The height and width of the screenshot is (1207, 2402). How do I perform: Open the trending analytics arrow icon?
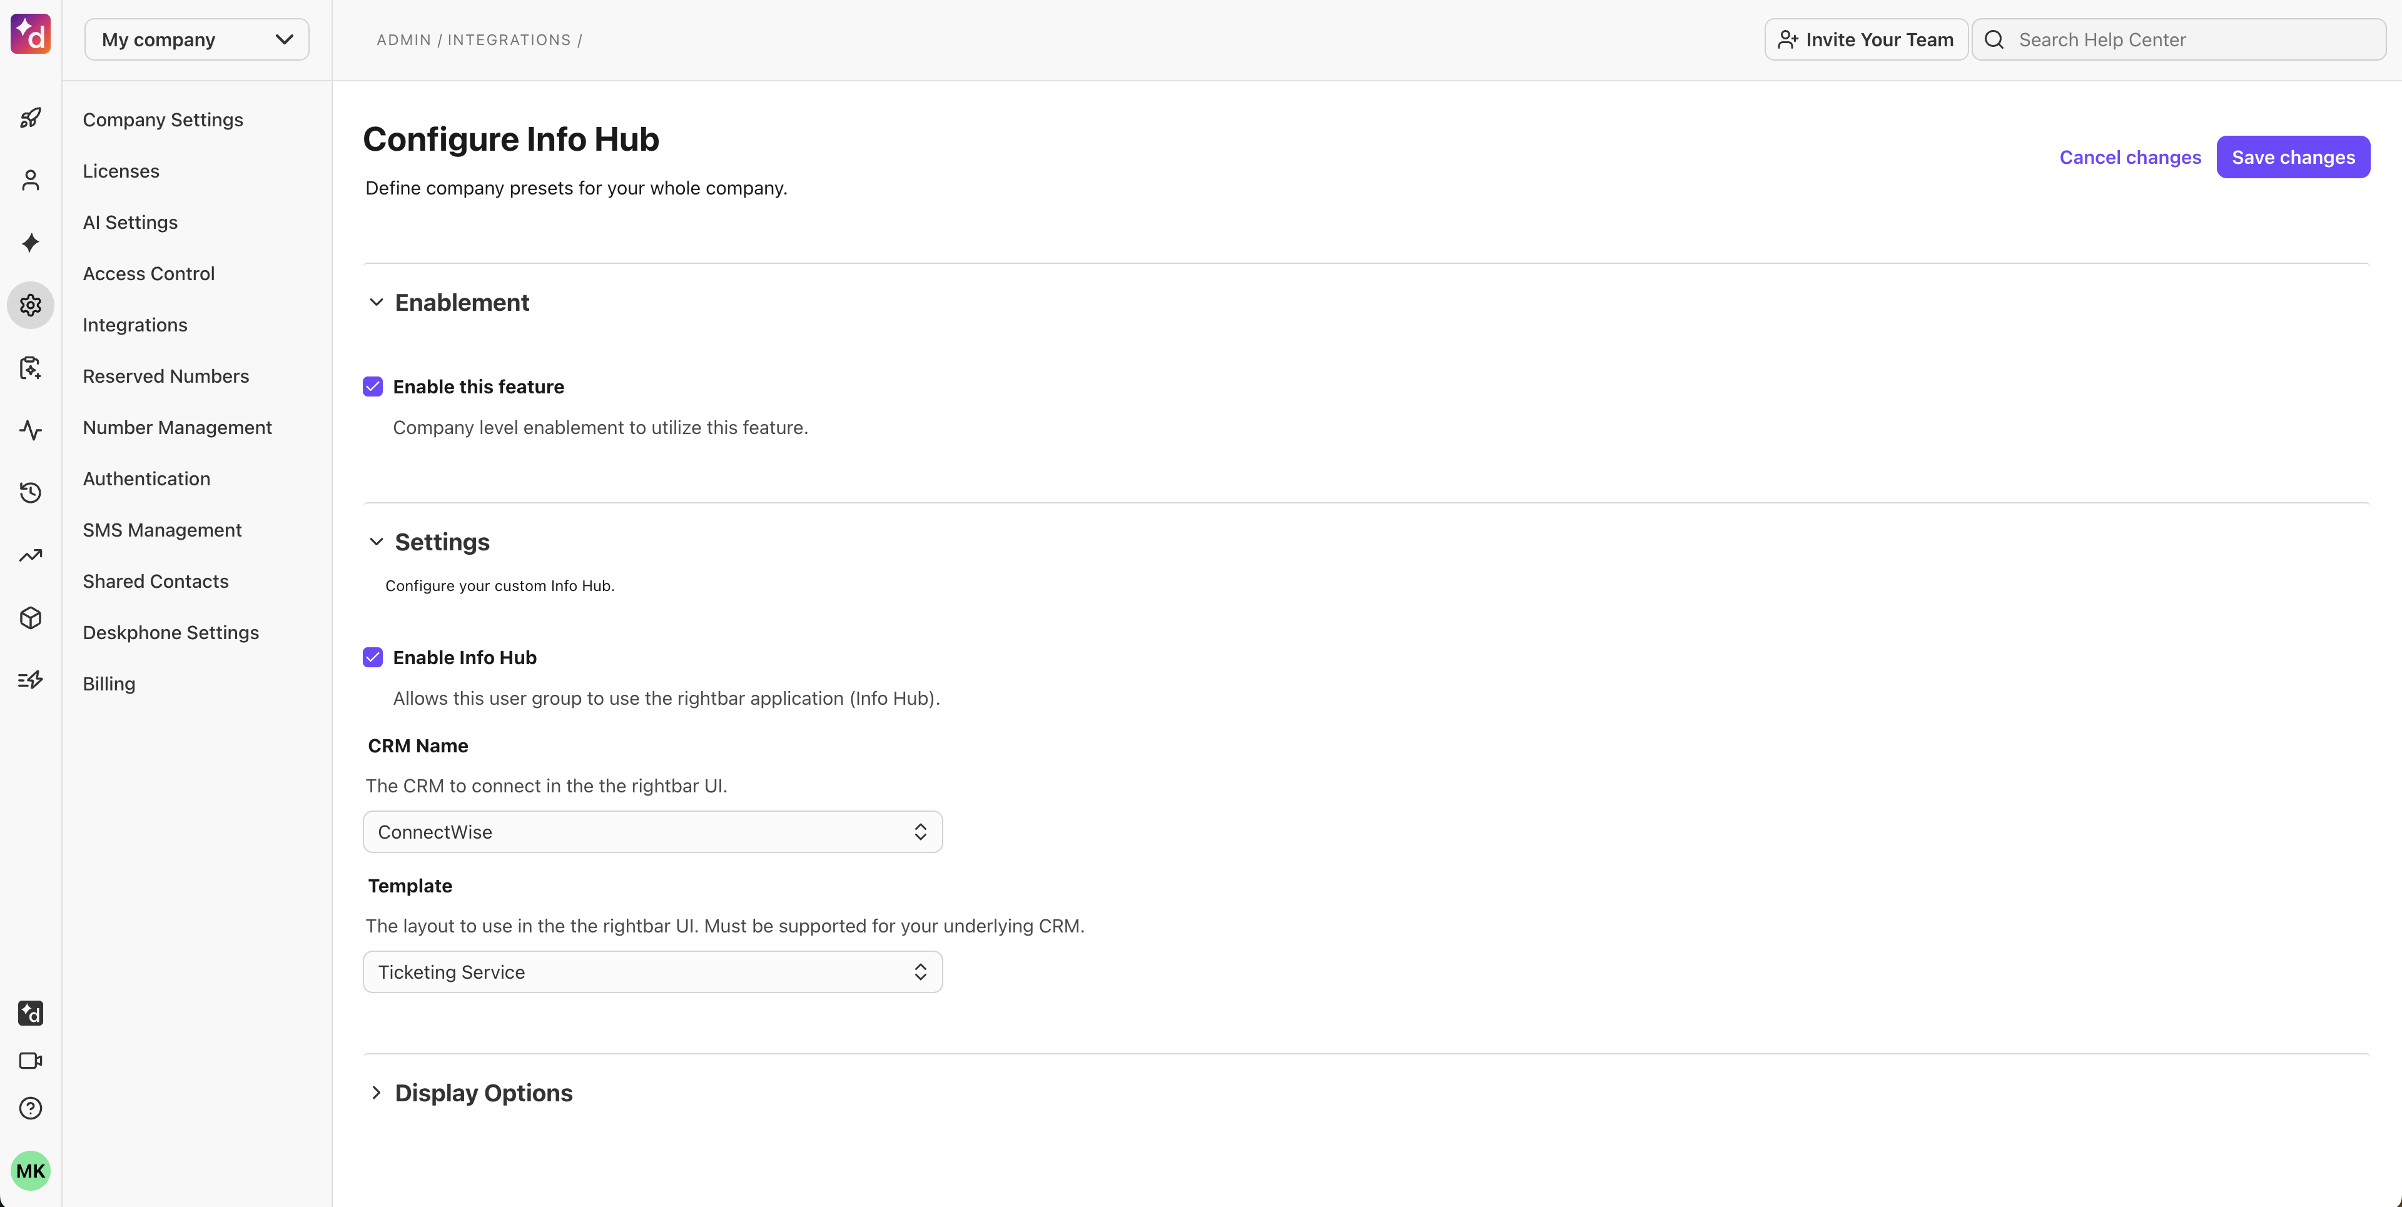point(31,555)
